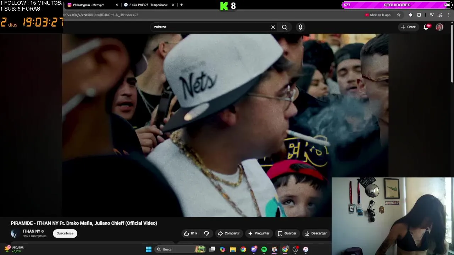Open the ITHAN NY channel avatar
Image resolution: width=454 pixels, height=255 pixels.
click(x=15, y=233)
